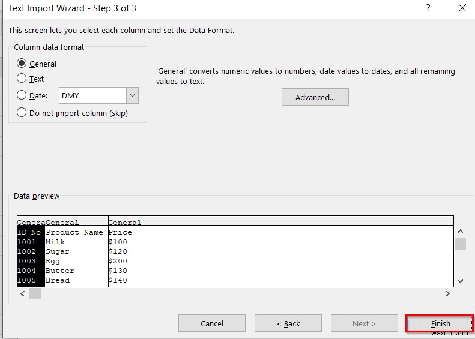Select the Text column data format
This screenshot has width=475, height=339.
pyautogui.click(x=30, y=79)
